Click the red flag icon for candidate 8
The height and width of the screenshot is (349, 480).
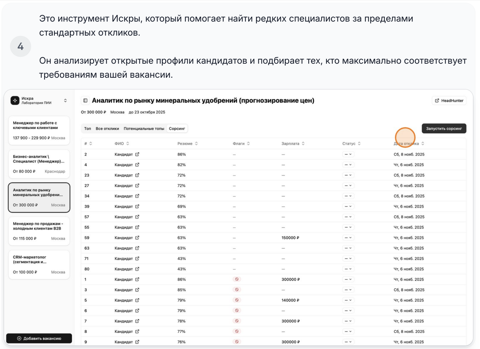point(237,331)
